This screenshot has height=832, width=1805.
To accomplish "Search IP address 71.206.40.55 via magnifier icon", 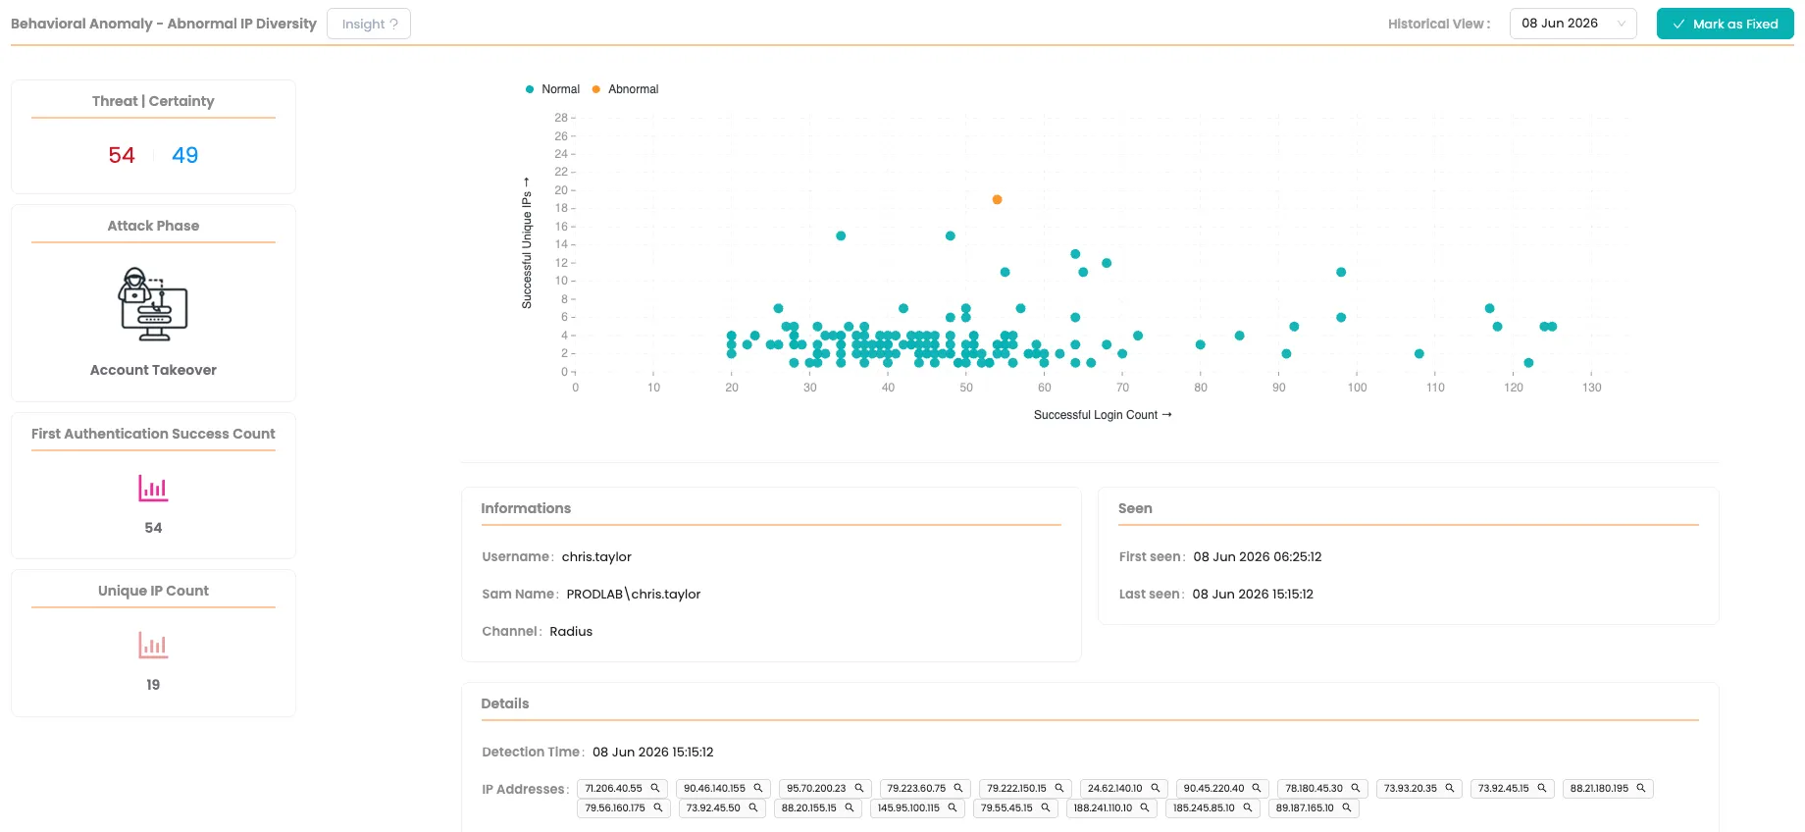I will 655,788.
